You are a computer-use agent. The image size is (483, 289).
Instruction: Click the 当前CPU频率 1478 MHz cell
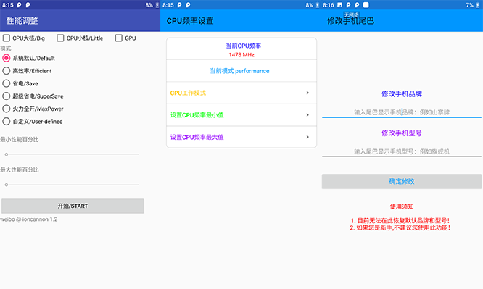(x=241, y=49)
